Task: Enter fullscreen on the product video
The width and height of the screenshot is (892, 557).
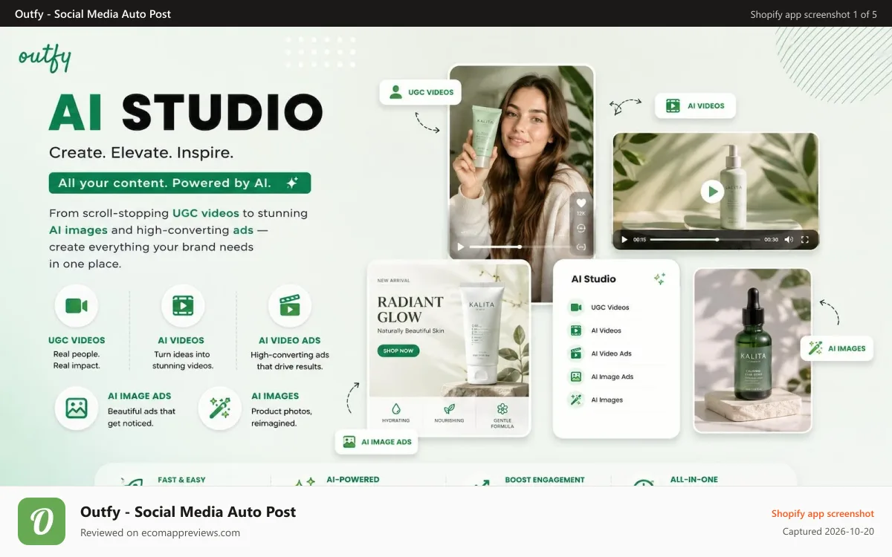Action: tap(805, 240)
